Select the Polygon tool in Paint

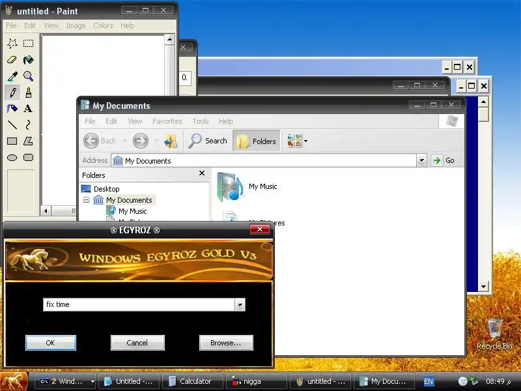coord(29,141)
